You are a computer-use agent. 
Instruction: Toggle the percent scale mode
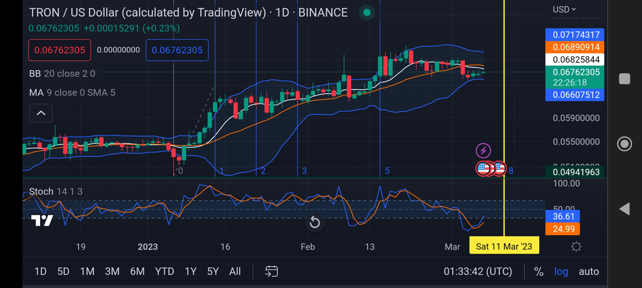[539, 271]
